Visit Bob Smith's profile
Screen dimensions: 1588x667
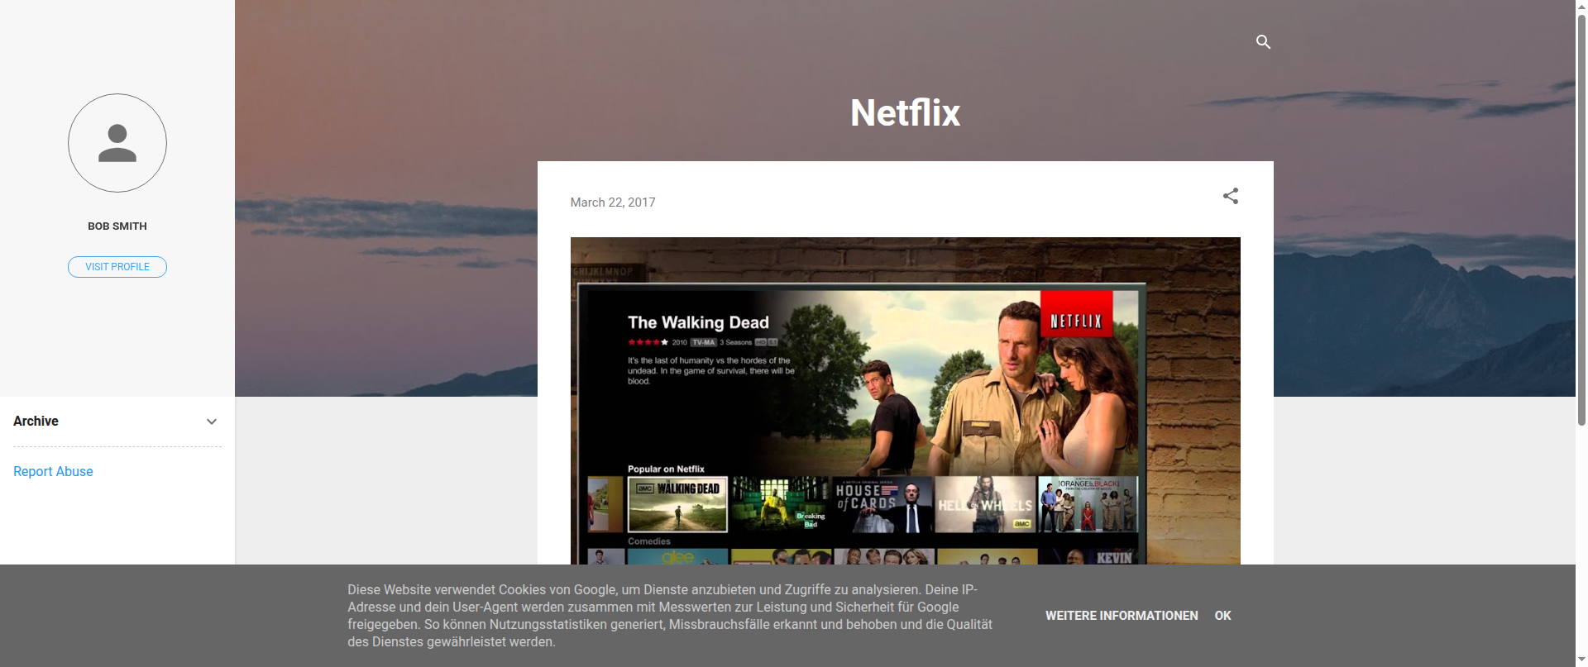click(117, 267)
